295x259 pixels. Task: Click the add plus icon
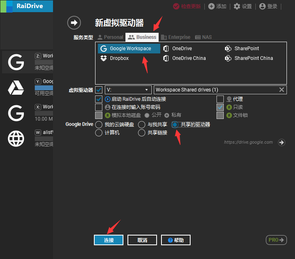tap(211, 6)
